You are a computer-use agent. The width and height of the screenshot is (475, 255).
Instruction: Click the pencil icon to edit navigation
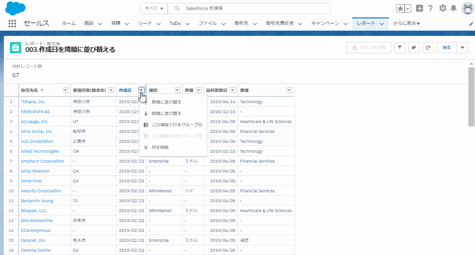point(471,24)
